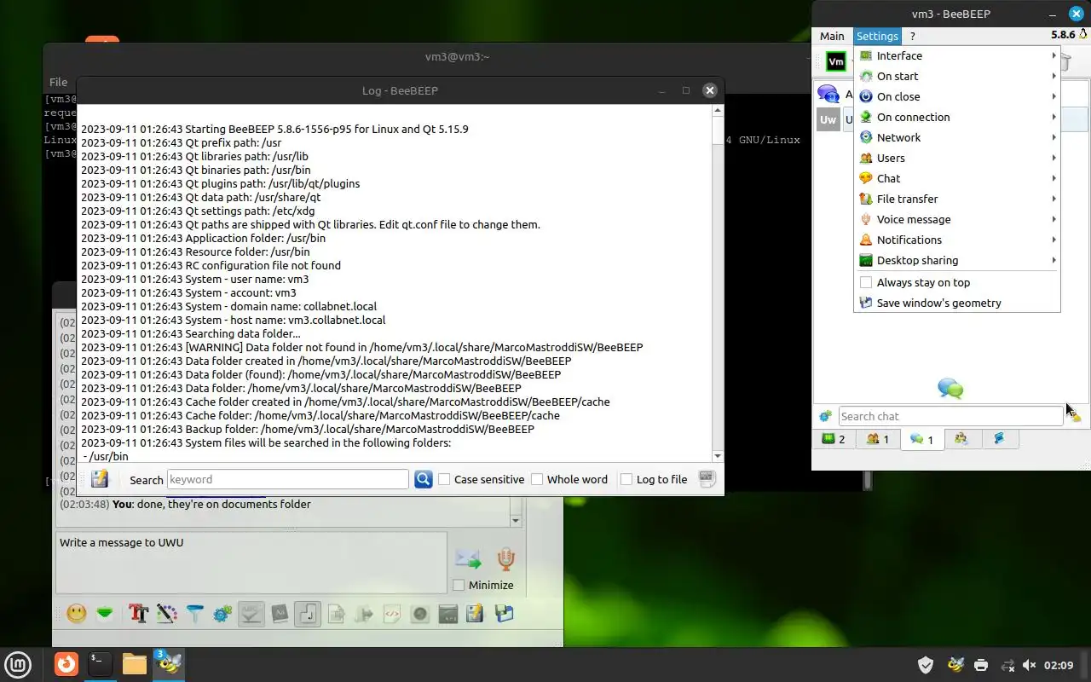The width and height of the screenshot is (1091, 682).
Task: Choose chat font with the red T icon
Action: tap(138, 613)
